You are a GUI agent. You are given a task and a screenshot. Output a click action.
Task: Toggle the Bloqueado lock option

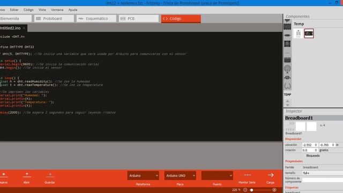(313, 155)
